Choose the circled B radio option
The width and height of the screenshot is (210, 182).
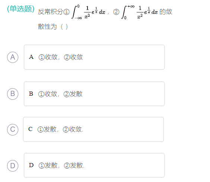click(13, 94)
